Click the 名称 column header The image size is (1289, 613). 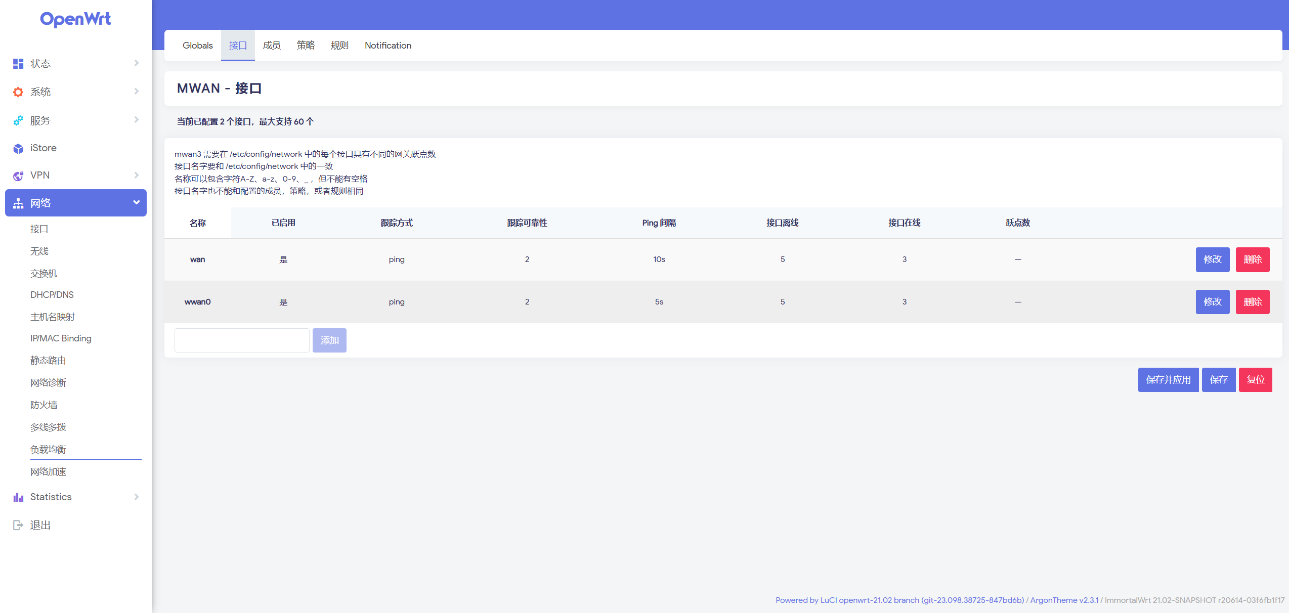(x=198, y=223)
